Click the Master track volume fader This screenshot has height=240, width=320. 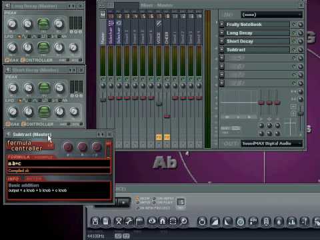(103, 100)
